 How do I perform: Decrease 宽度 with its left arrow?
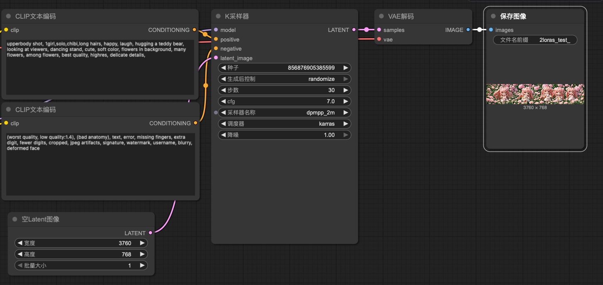pos(20,243)
